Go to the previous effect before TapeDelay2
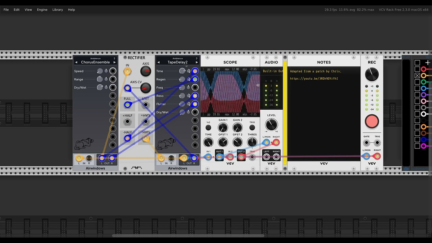The image size is (432, 243). point(158,62)
